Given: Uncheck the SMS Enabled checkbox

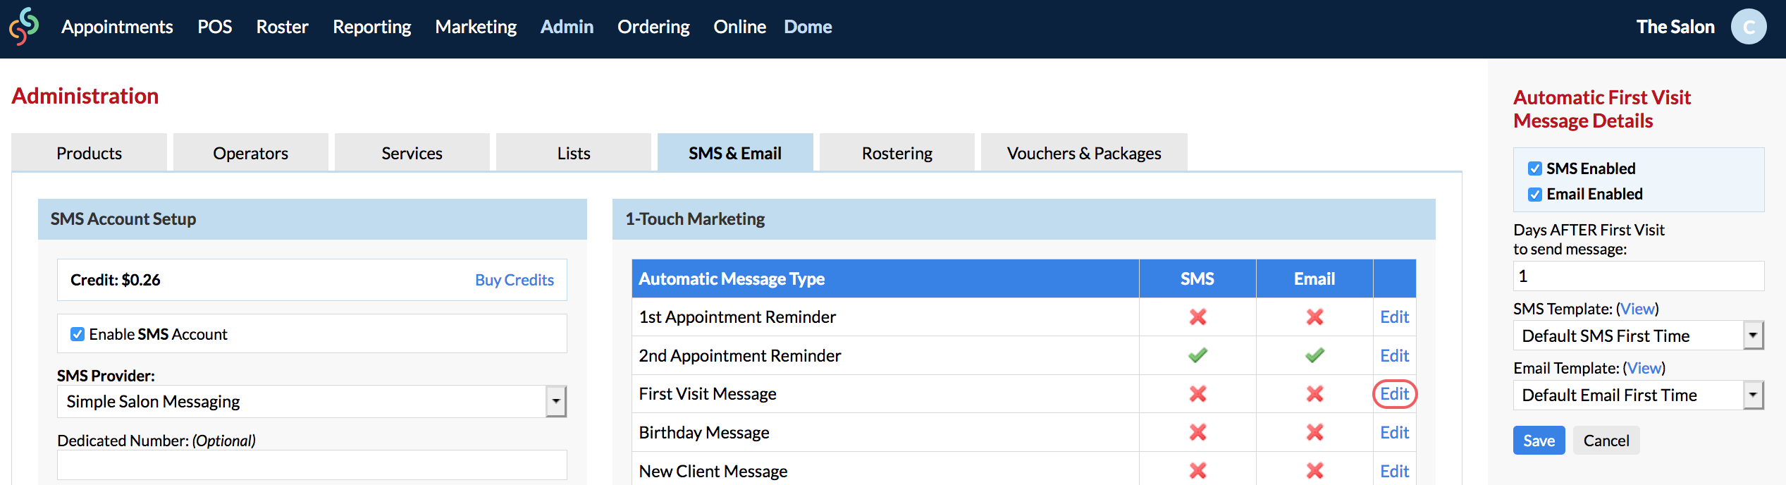Looking at the screenshot, I should [x=1534, y=168].
